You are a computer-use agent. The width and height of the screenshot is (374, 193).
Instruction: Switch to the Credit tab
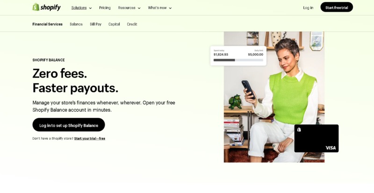tap(132, 24)
